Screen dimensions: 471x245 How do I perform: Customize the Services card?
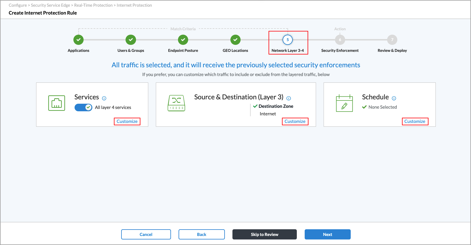[127, 121]
